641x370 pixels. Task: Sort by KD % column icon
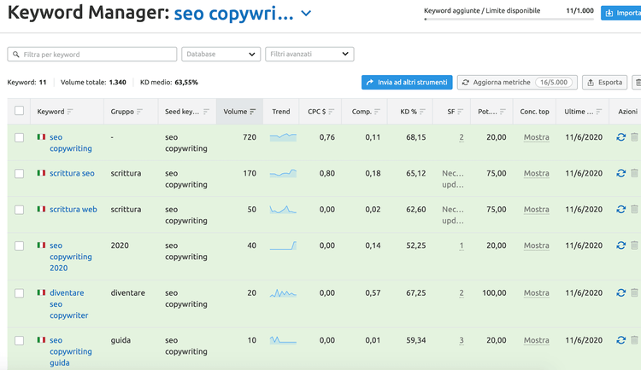[422, 112]
